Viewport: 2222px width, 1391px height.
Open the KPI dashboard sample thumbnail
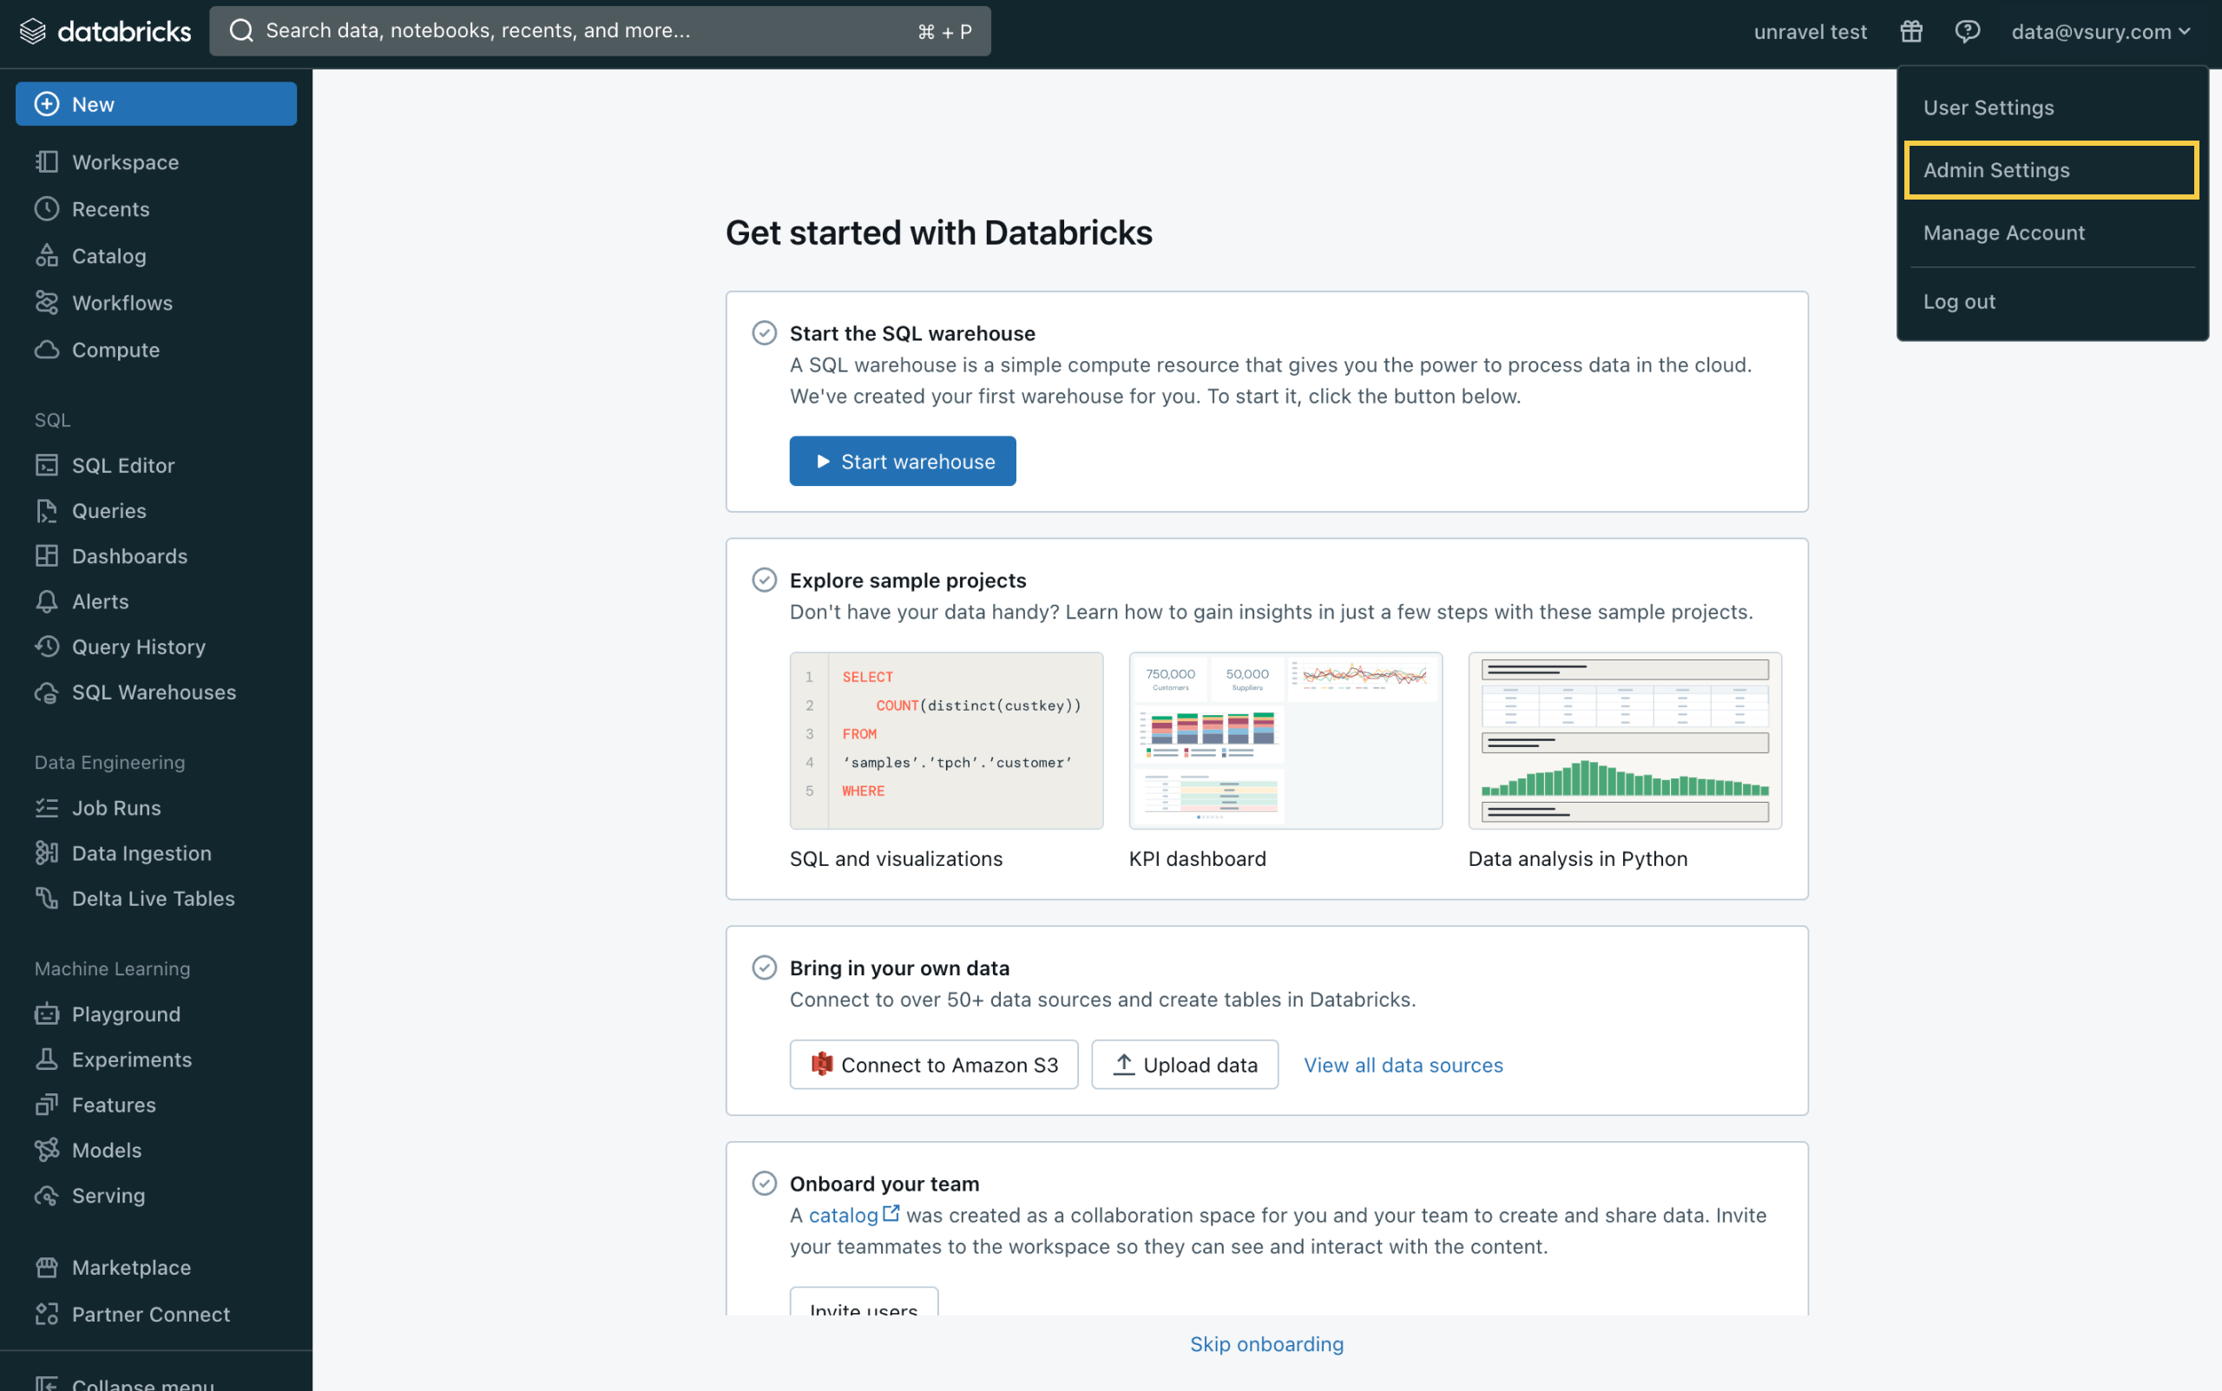tap(1285, 740)
